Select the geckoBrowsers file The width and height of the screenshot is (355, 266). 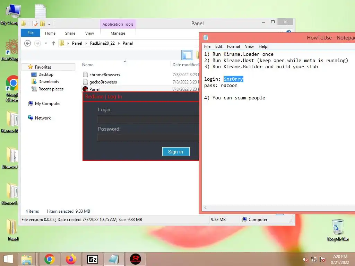pos(103,82)
